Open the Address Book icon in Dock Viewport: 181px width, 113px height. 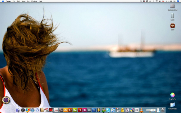coord(42,110)
